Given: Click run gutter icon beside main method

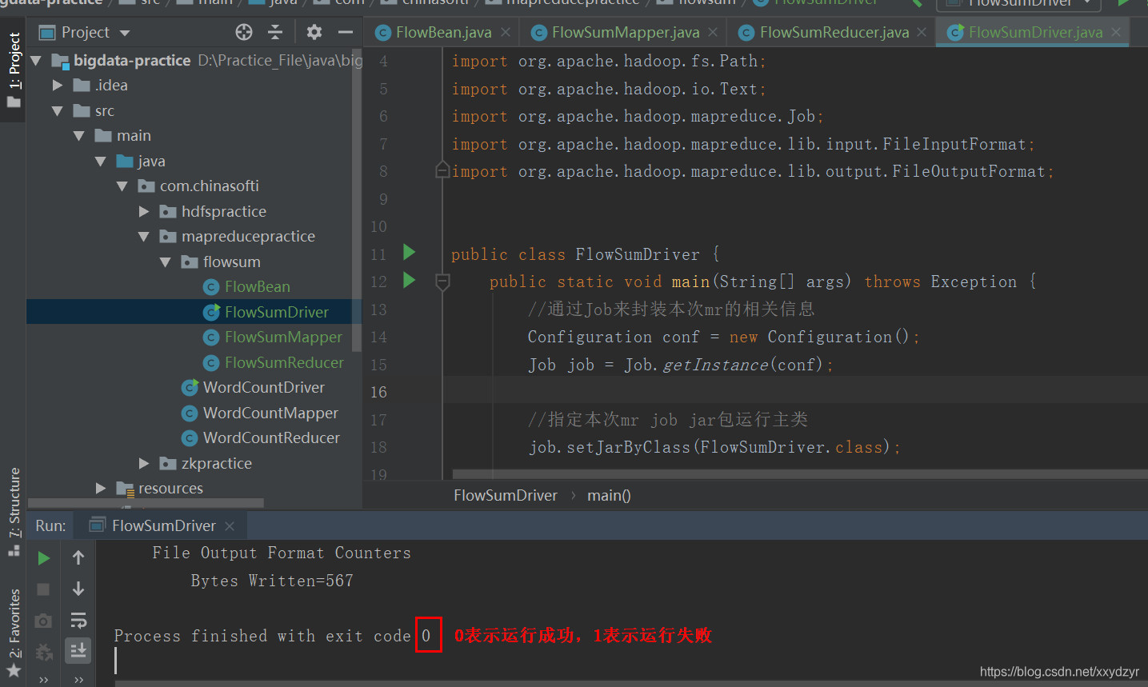Looking at the screenshot, I should pos(409,280).
